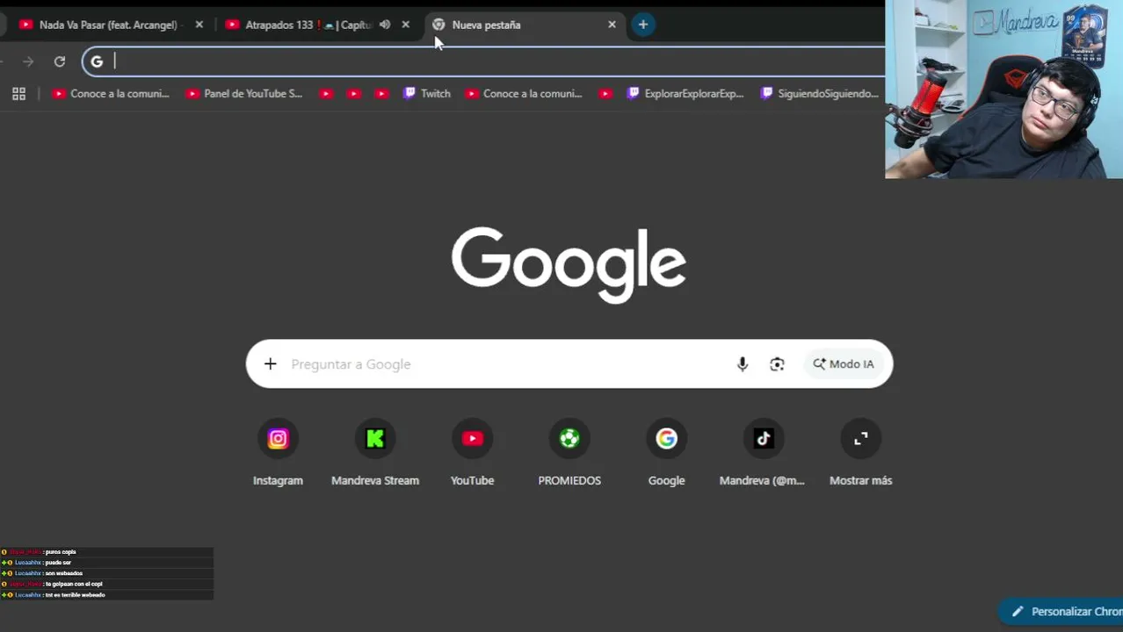Click the Personalizar Chrome button
1123x632 pixels.
tap(1061, 612)
